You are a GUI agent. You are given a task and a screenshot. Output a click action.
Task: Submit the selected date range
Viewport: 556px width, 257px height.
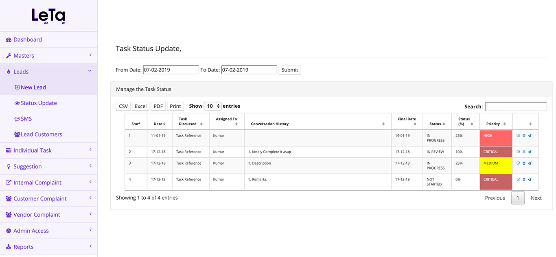[289, 70]
